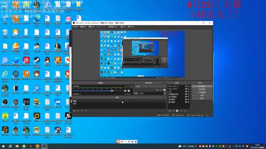Viewport: 266px width, 149px height.
Task: Open 文件(F) menu in OBS
Action: 75,27
